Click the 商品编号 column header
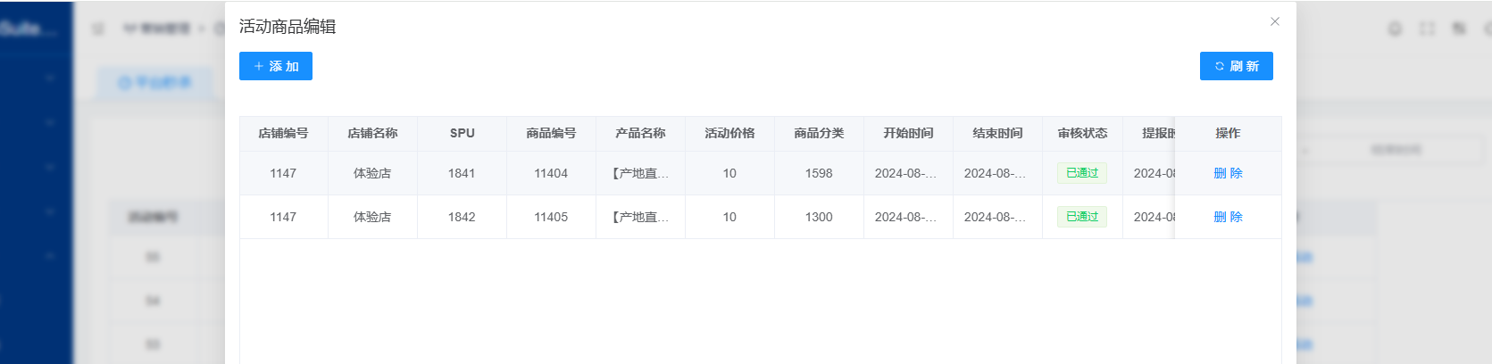The height and width of the screenshot is (364, 1492). tap(551, 133)
